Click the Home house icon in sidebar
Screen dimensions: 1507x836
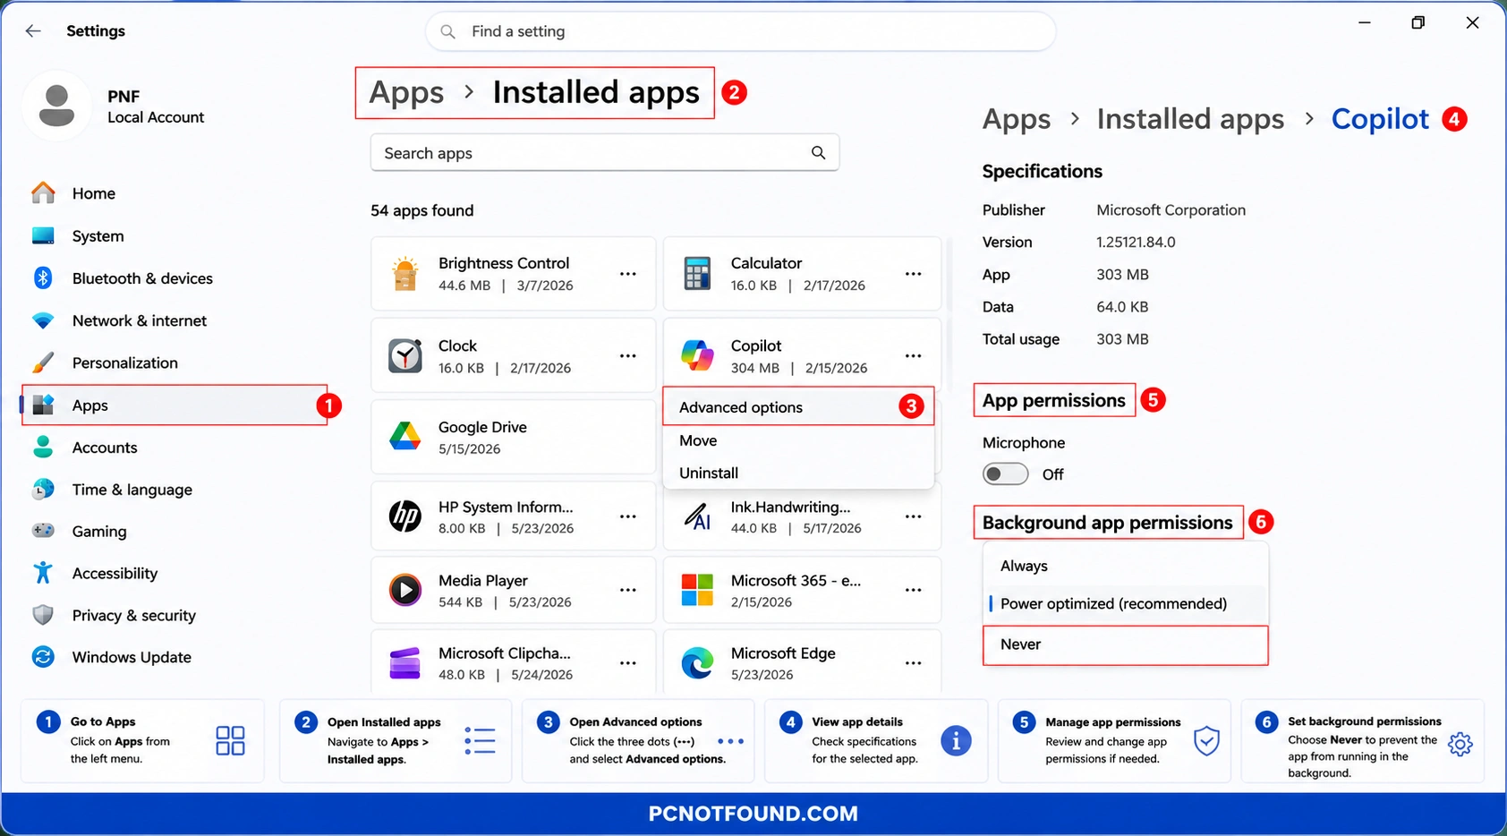(43, 192)
